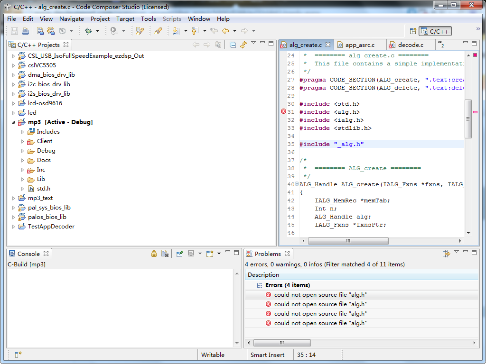The image size is (486, 364).
Task: Click the Debug bug icon in toolbar
Action: 88,31
